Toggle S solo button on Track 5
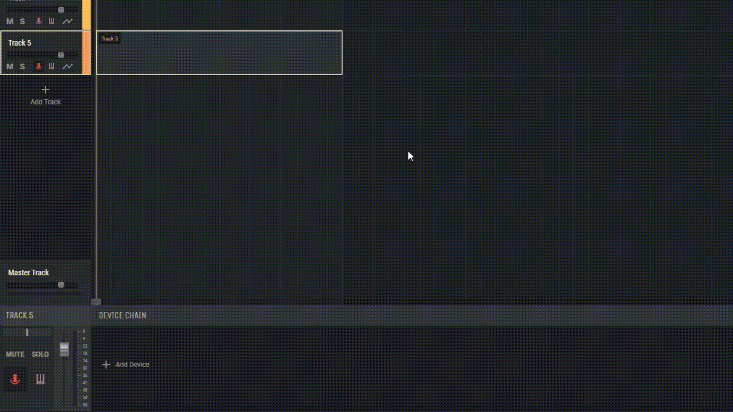733x412 pixels. point(22,66)
